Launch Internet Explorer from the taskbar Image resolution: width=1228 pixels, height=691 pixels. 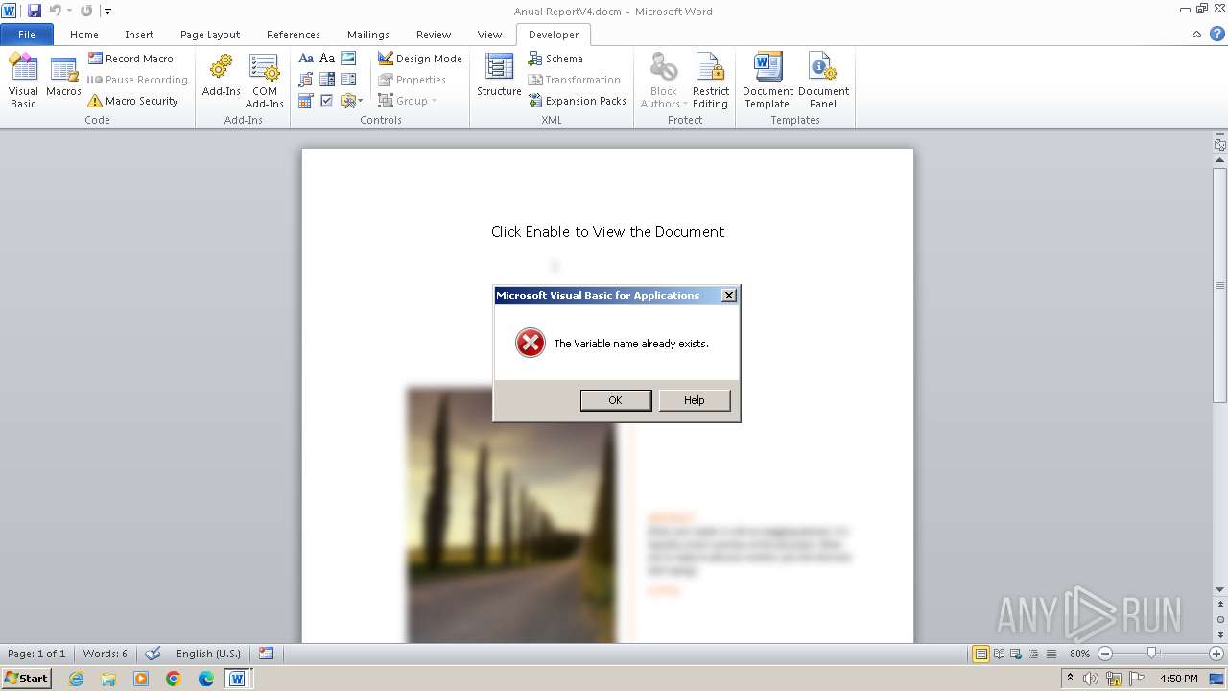click(x=76, y=679)
